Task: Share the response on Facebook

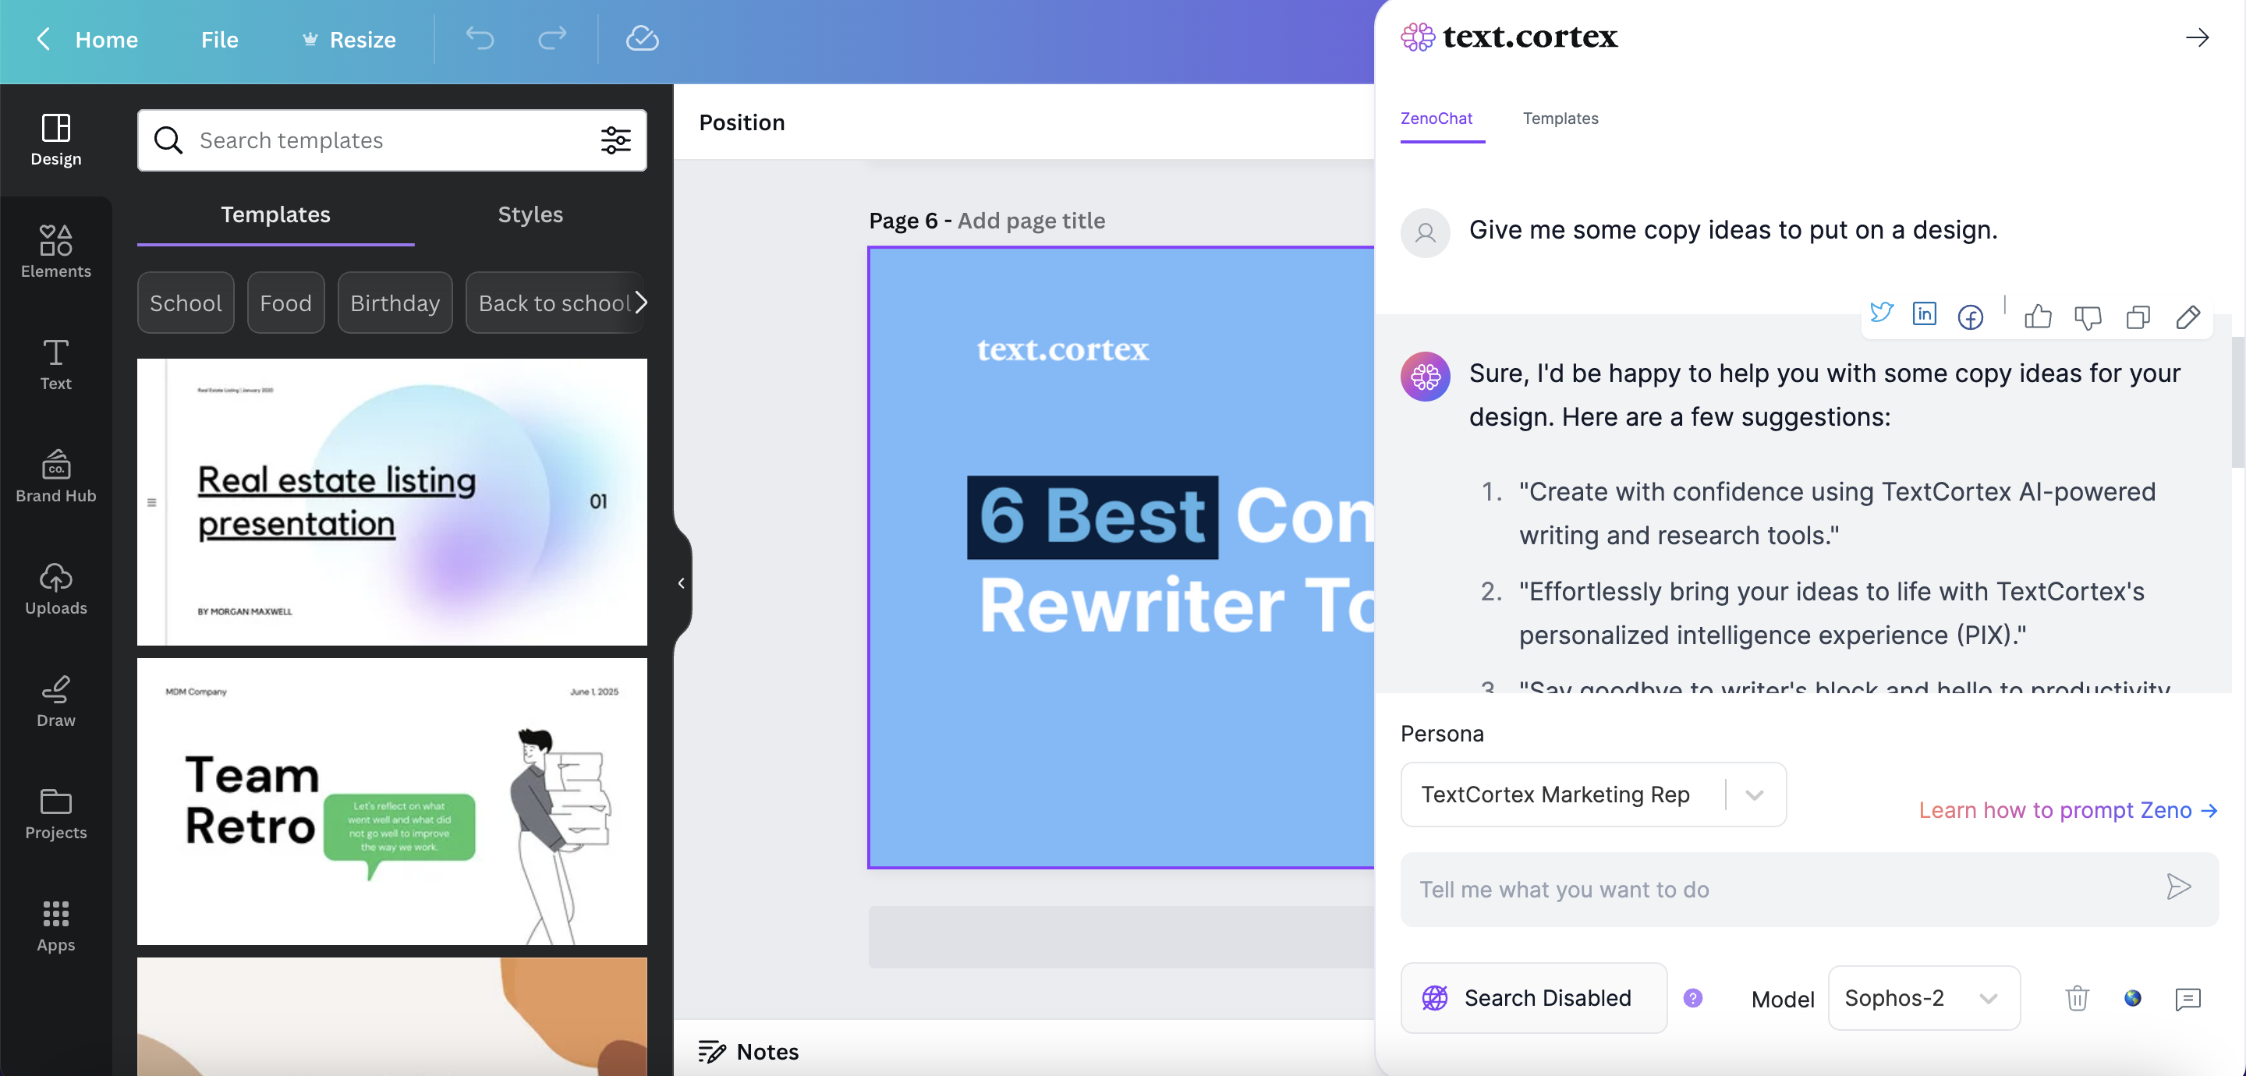Action: [x=1970, y=317]
